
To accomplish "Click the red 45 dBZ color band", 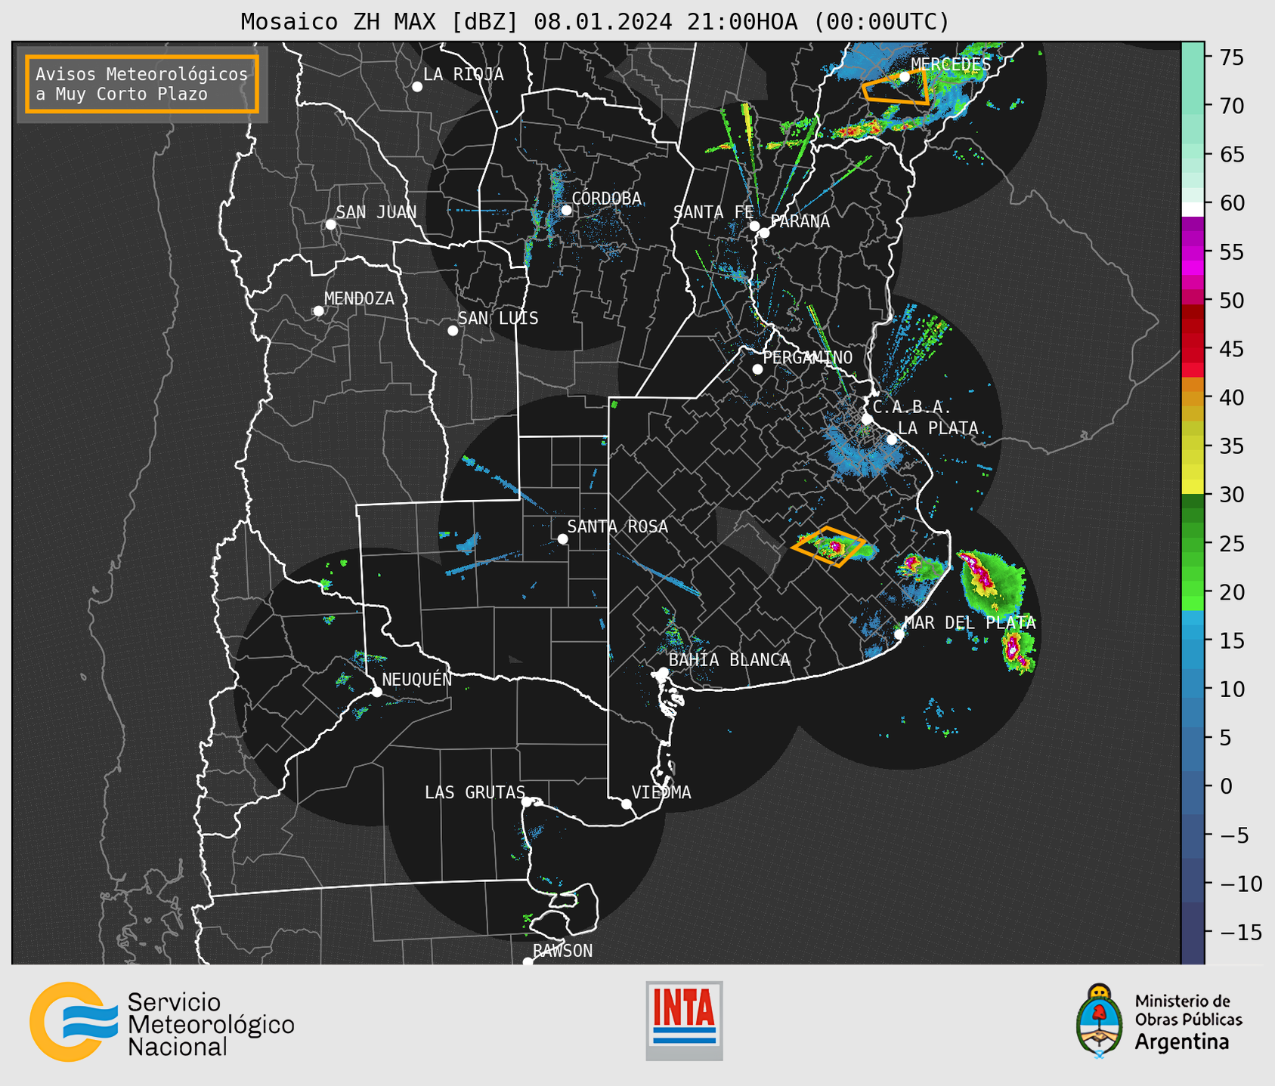I will [x=1193, y=349].
